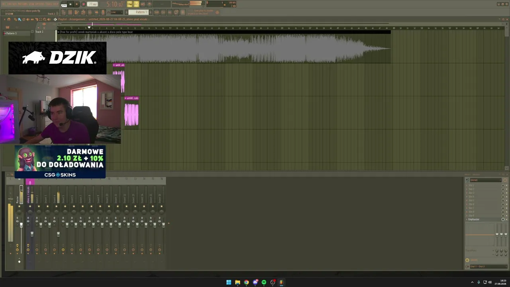Open File Explorer from the taskbar

tap(237, 282)
